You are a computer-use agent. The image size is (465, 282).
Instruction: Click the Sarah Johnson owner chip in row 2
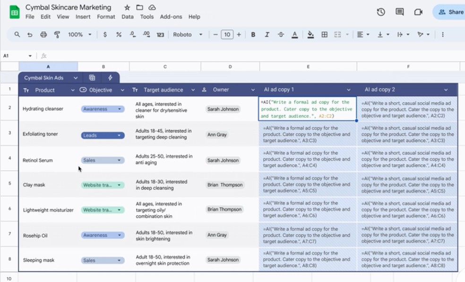[223, 109]
